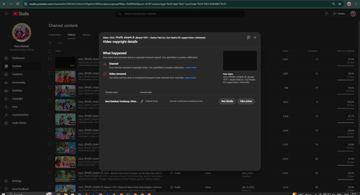The width and height of the screenshot is (360, 195).
Task: Check the box for the 3:05 video row
Action: click(x=50, y=130)
